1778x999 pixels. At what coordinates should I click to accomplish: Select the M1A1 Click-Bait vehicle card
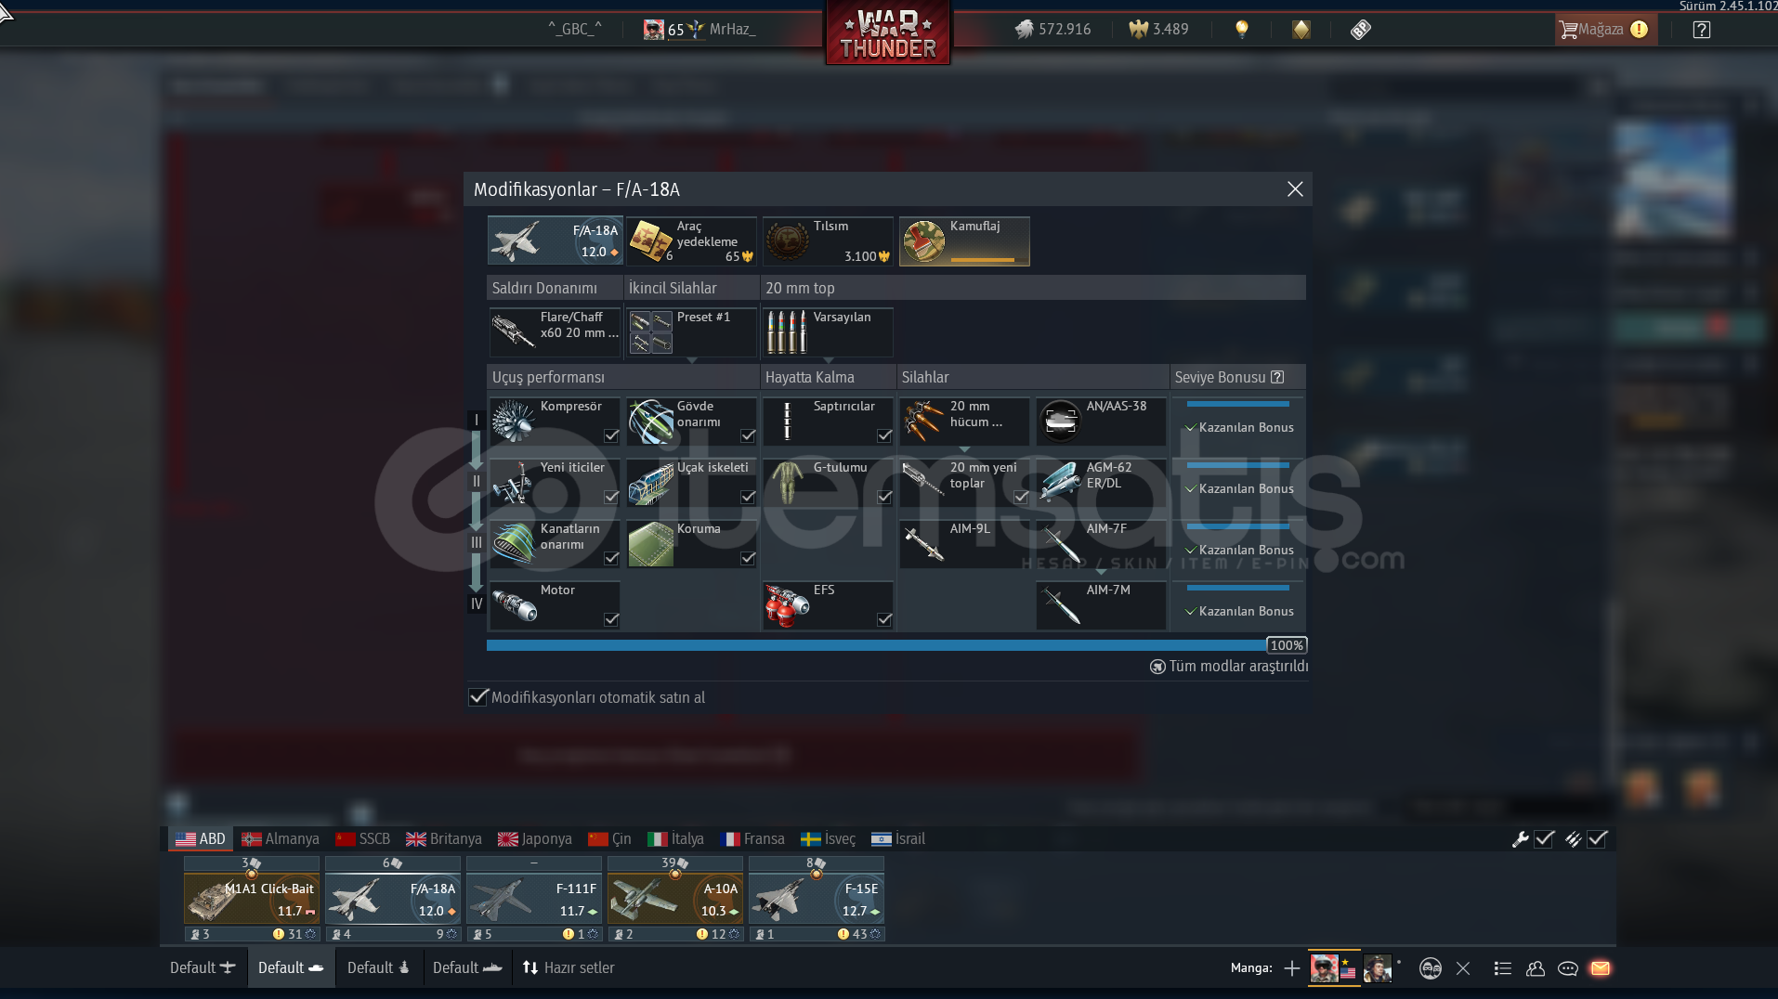252,899
